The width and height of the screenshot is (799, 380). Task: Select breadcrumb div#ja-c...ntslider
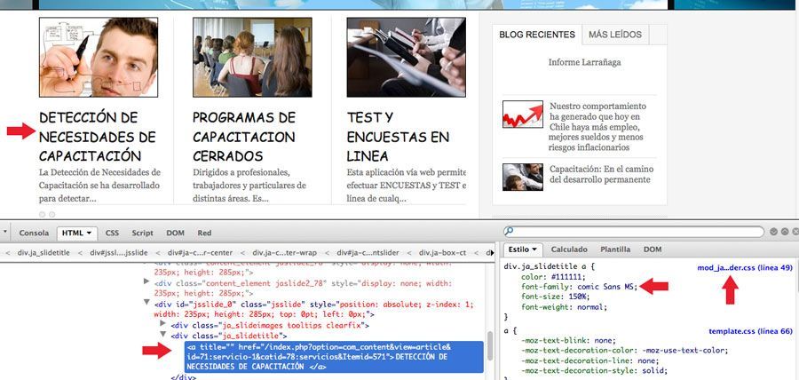(x=368, y=252)
